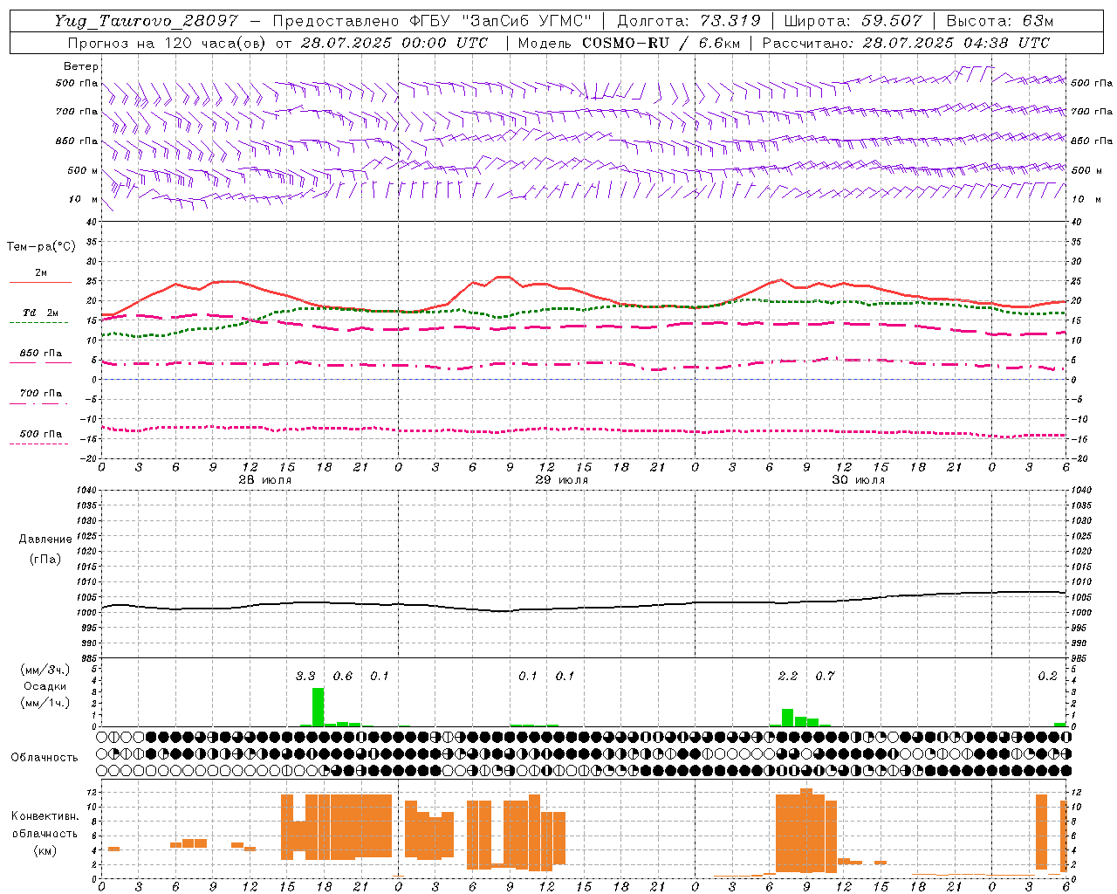Select the '(мм/3ч.)' precipitation unit label
The width and height of the screenshot is (1117, 894).
(x=45, y=670)
